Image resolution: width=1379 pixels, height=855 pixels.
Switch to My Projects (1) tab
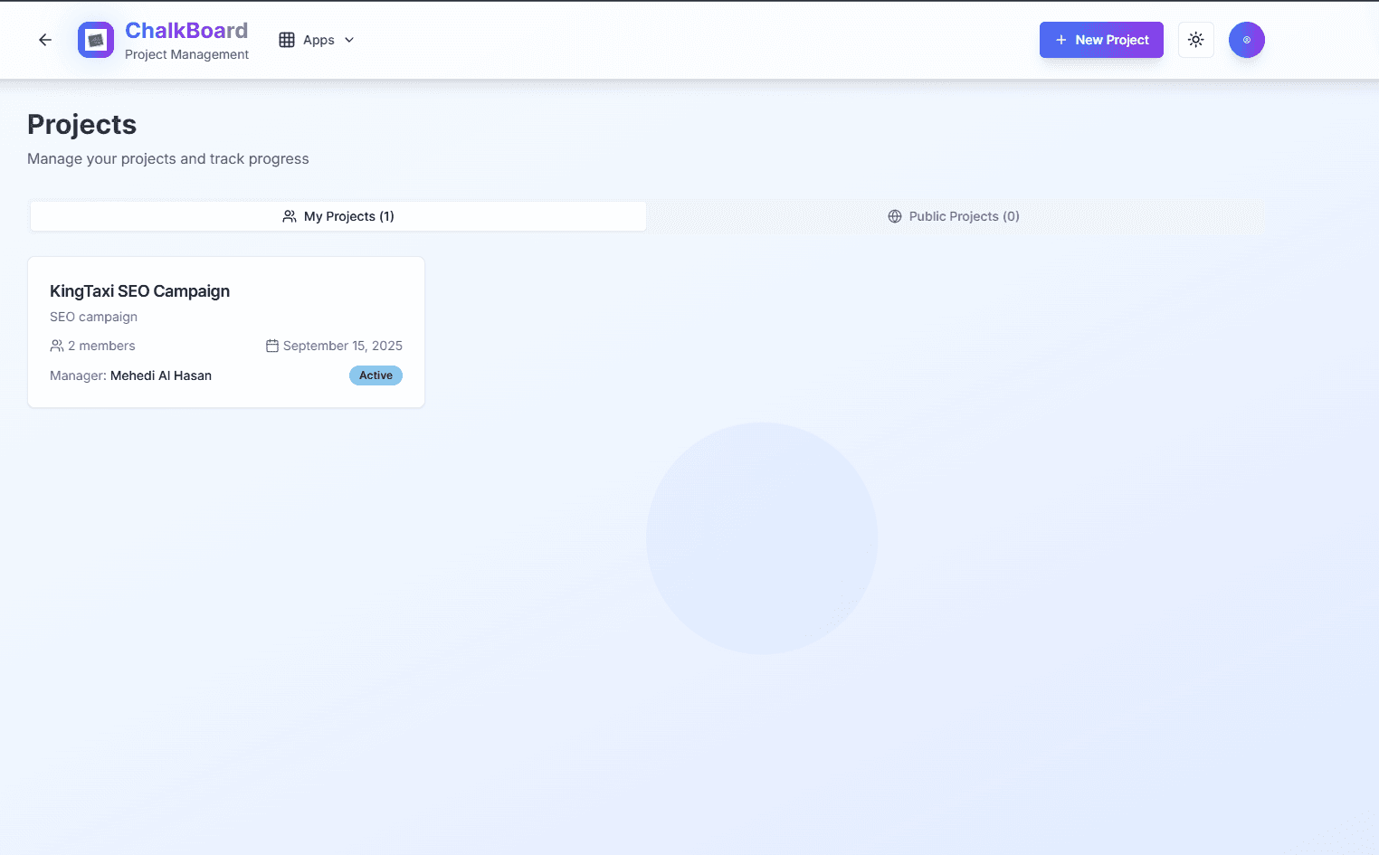pyautogui.click(x=338, y=216)
